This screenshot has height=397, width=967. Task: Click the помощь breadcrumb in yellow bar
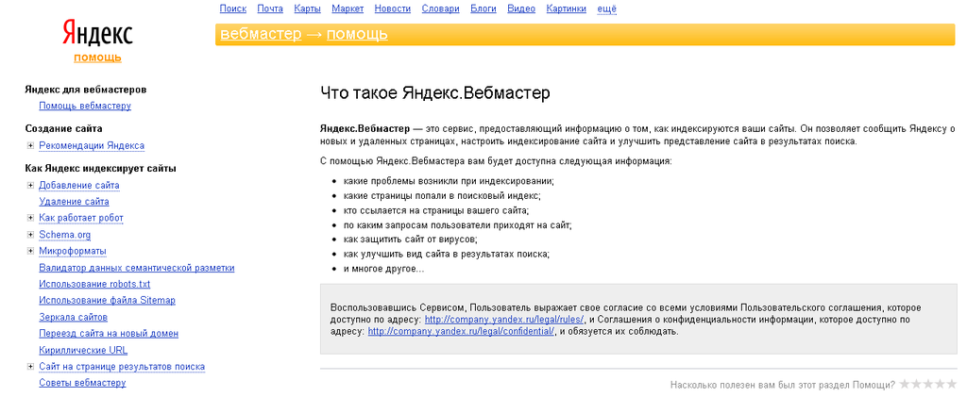click(x=357, y=34)
